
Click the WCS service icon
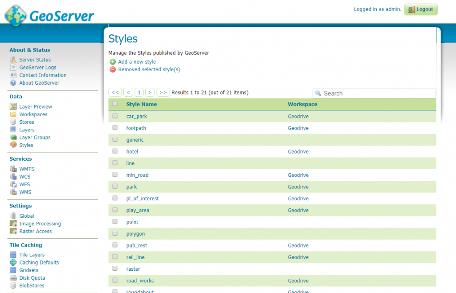pyautogui.click(x=13, y=176)
